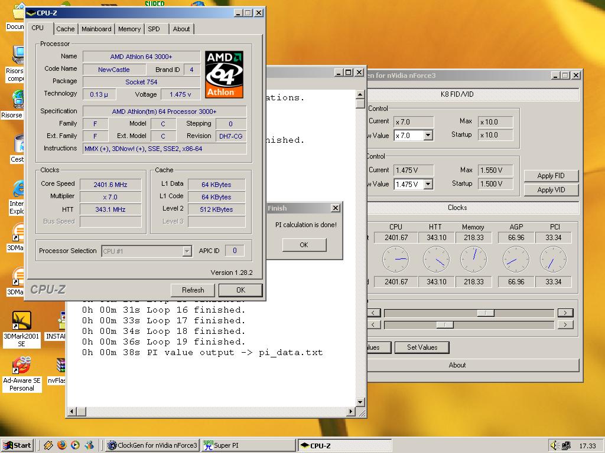Image resolution: width=605 pixels, height=453 pixels.
Task: Click the Memory clock dial in ClockGen
Action: click(473, 260)
